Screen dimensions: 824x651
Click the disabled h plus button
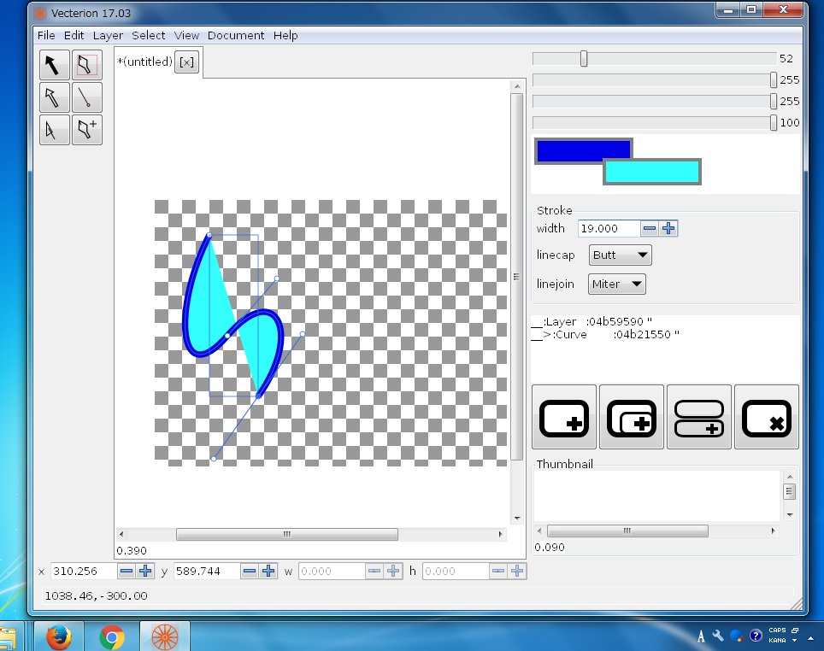tap(517, 572)
